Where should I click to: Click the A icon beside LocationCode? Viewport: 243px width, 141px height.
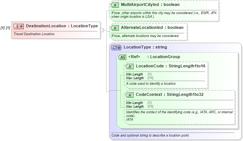[130, 67]
